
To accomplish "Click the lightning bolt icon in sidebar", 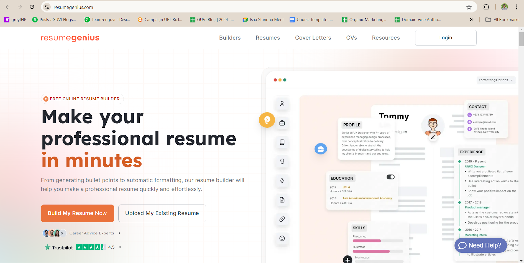I will pyautogui.click(x=282, y=181).
